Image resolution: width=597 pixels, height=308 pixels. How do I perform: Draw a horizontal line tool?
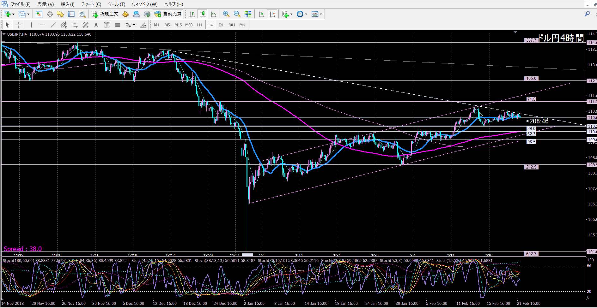point(42,25)
